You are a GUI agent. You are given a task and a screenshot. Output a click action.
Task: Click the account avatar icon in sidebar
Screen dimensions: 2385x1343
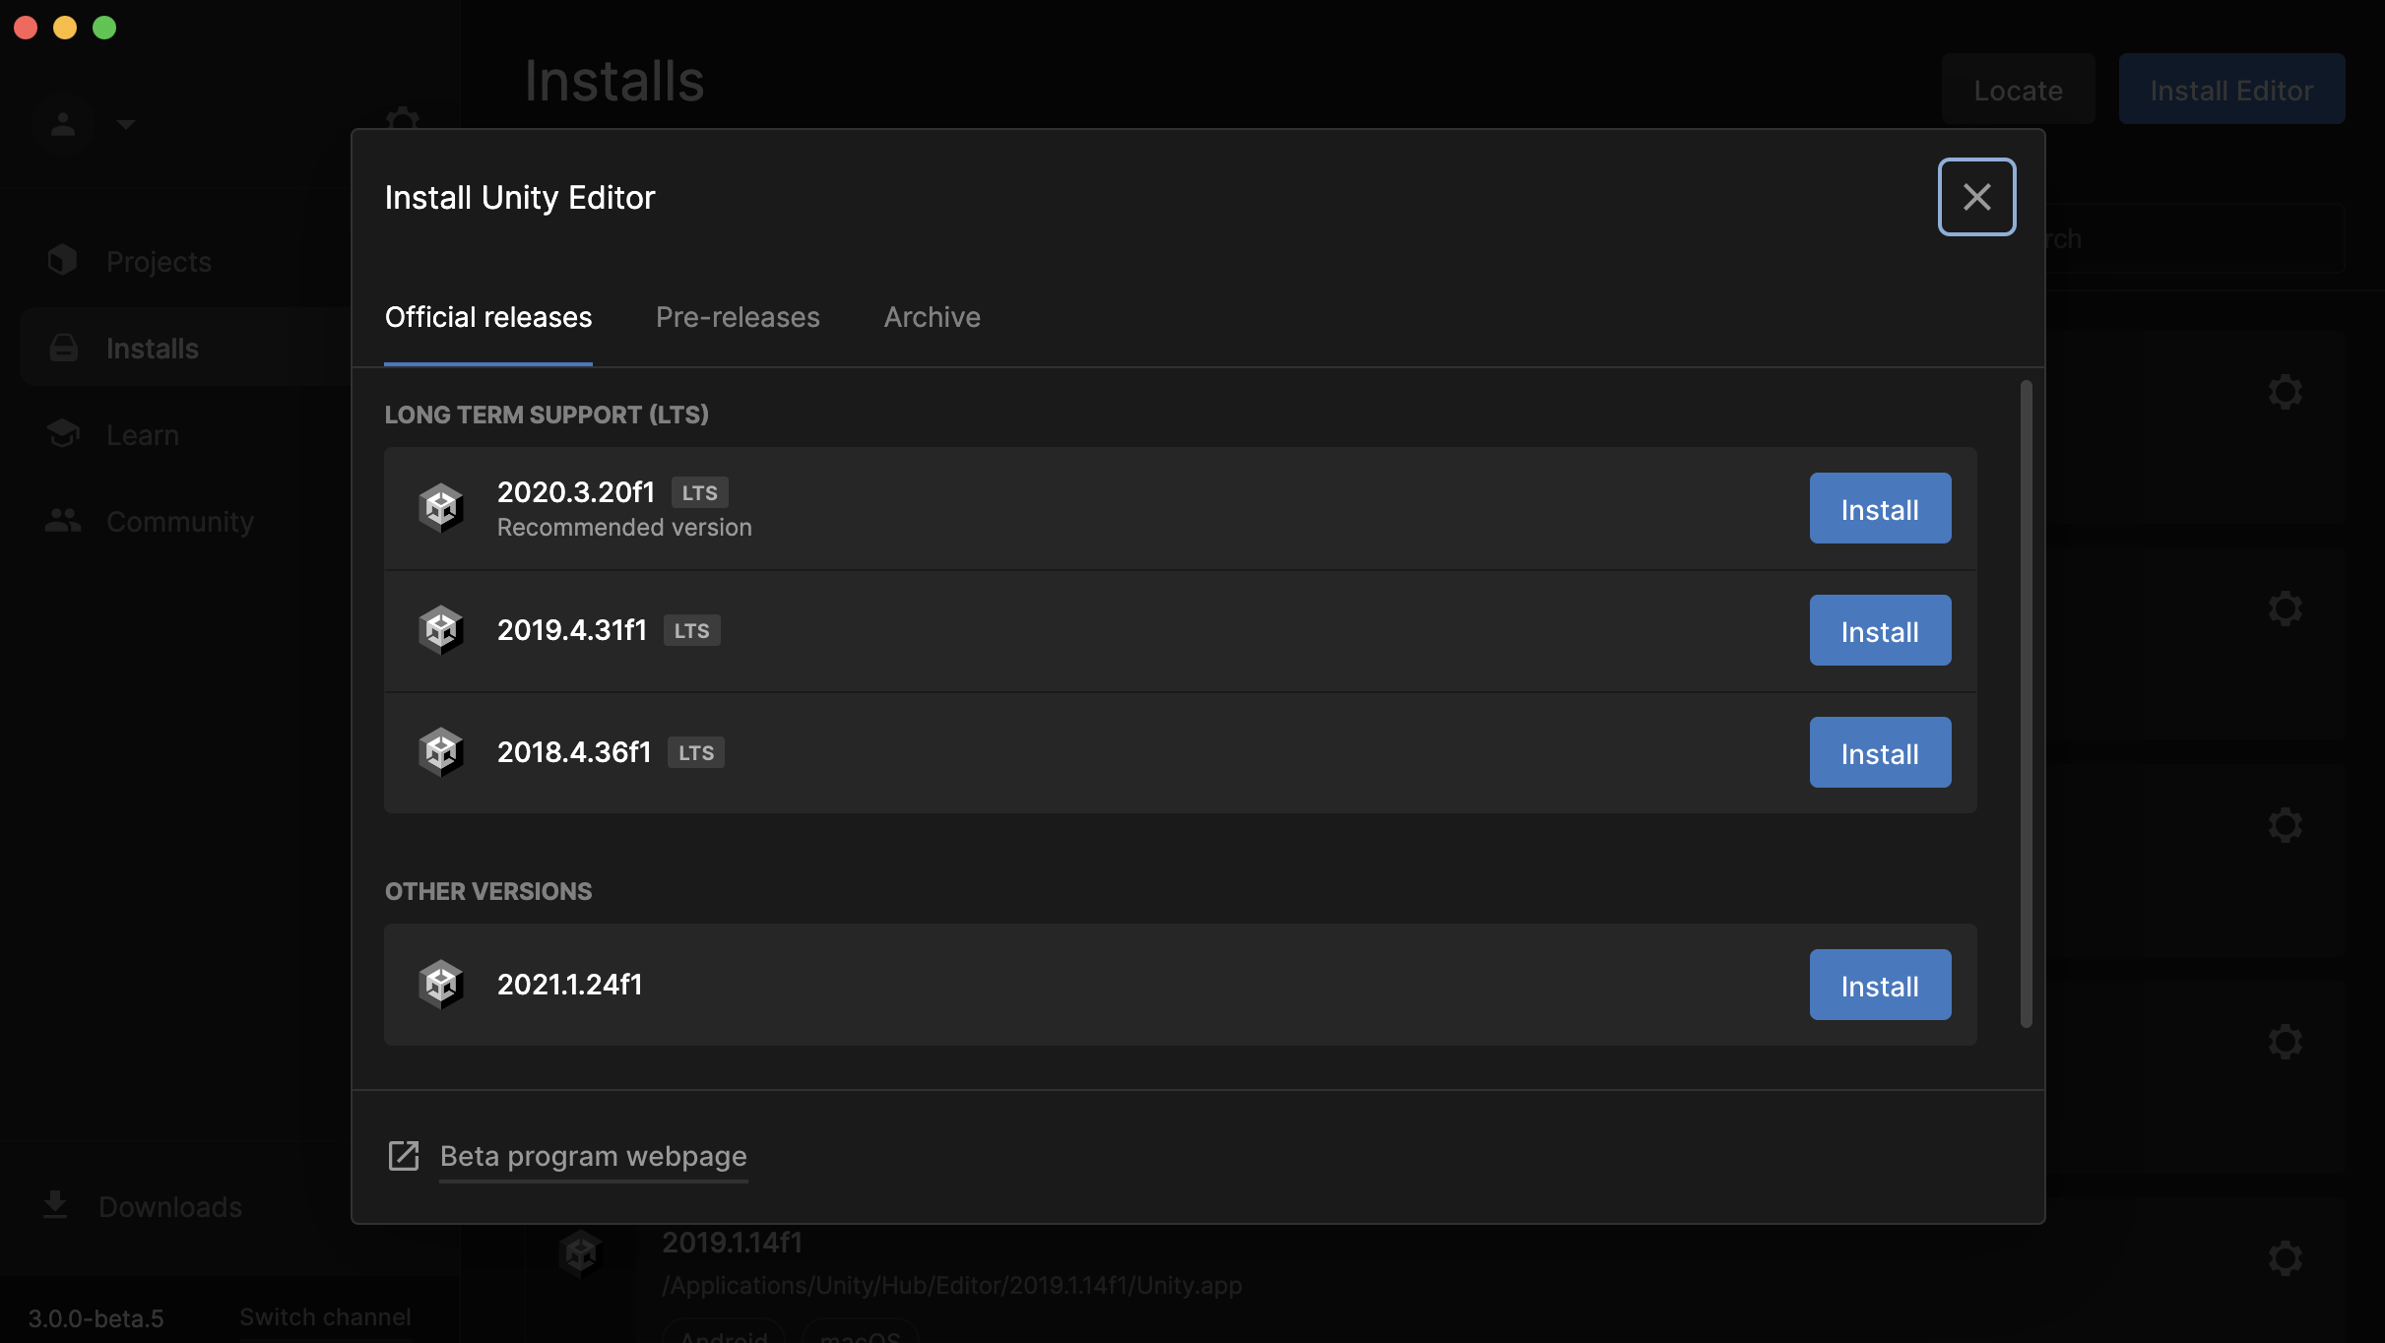pos(63,124)
